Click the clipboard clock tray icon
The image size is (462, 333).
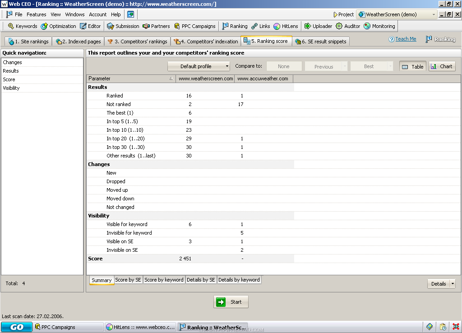(443, 327)
